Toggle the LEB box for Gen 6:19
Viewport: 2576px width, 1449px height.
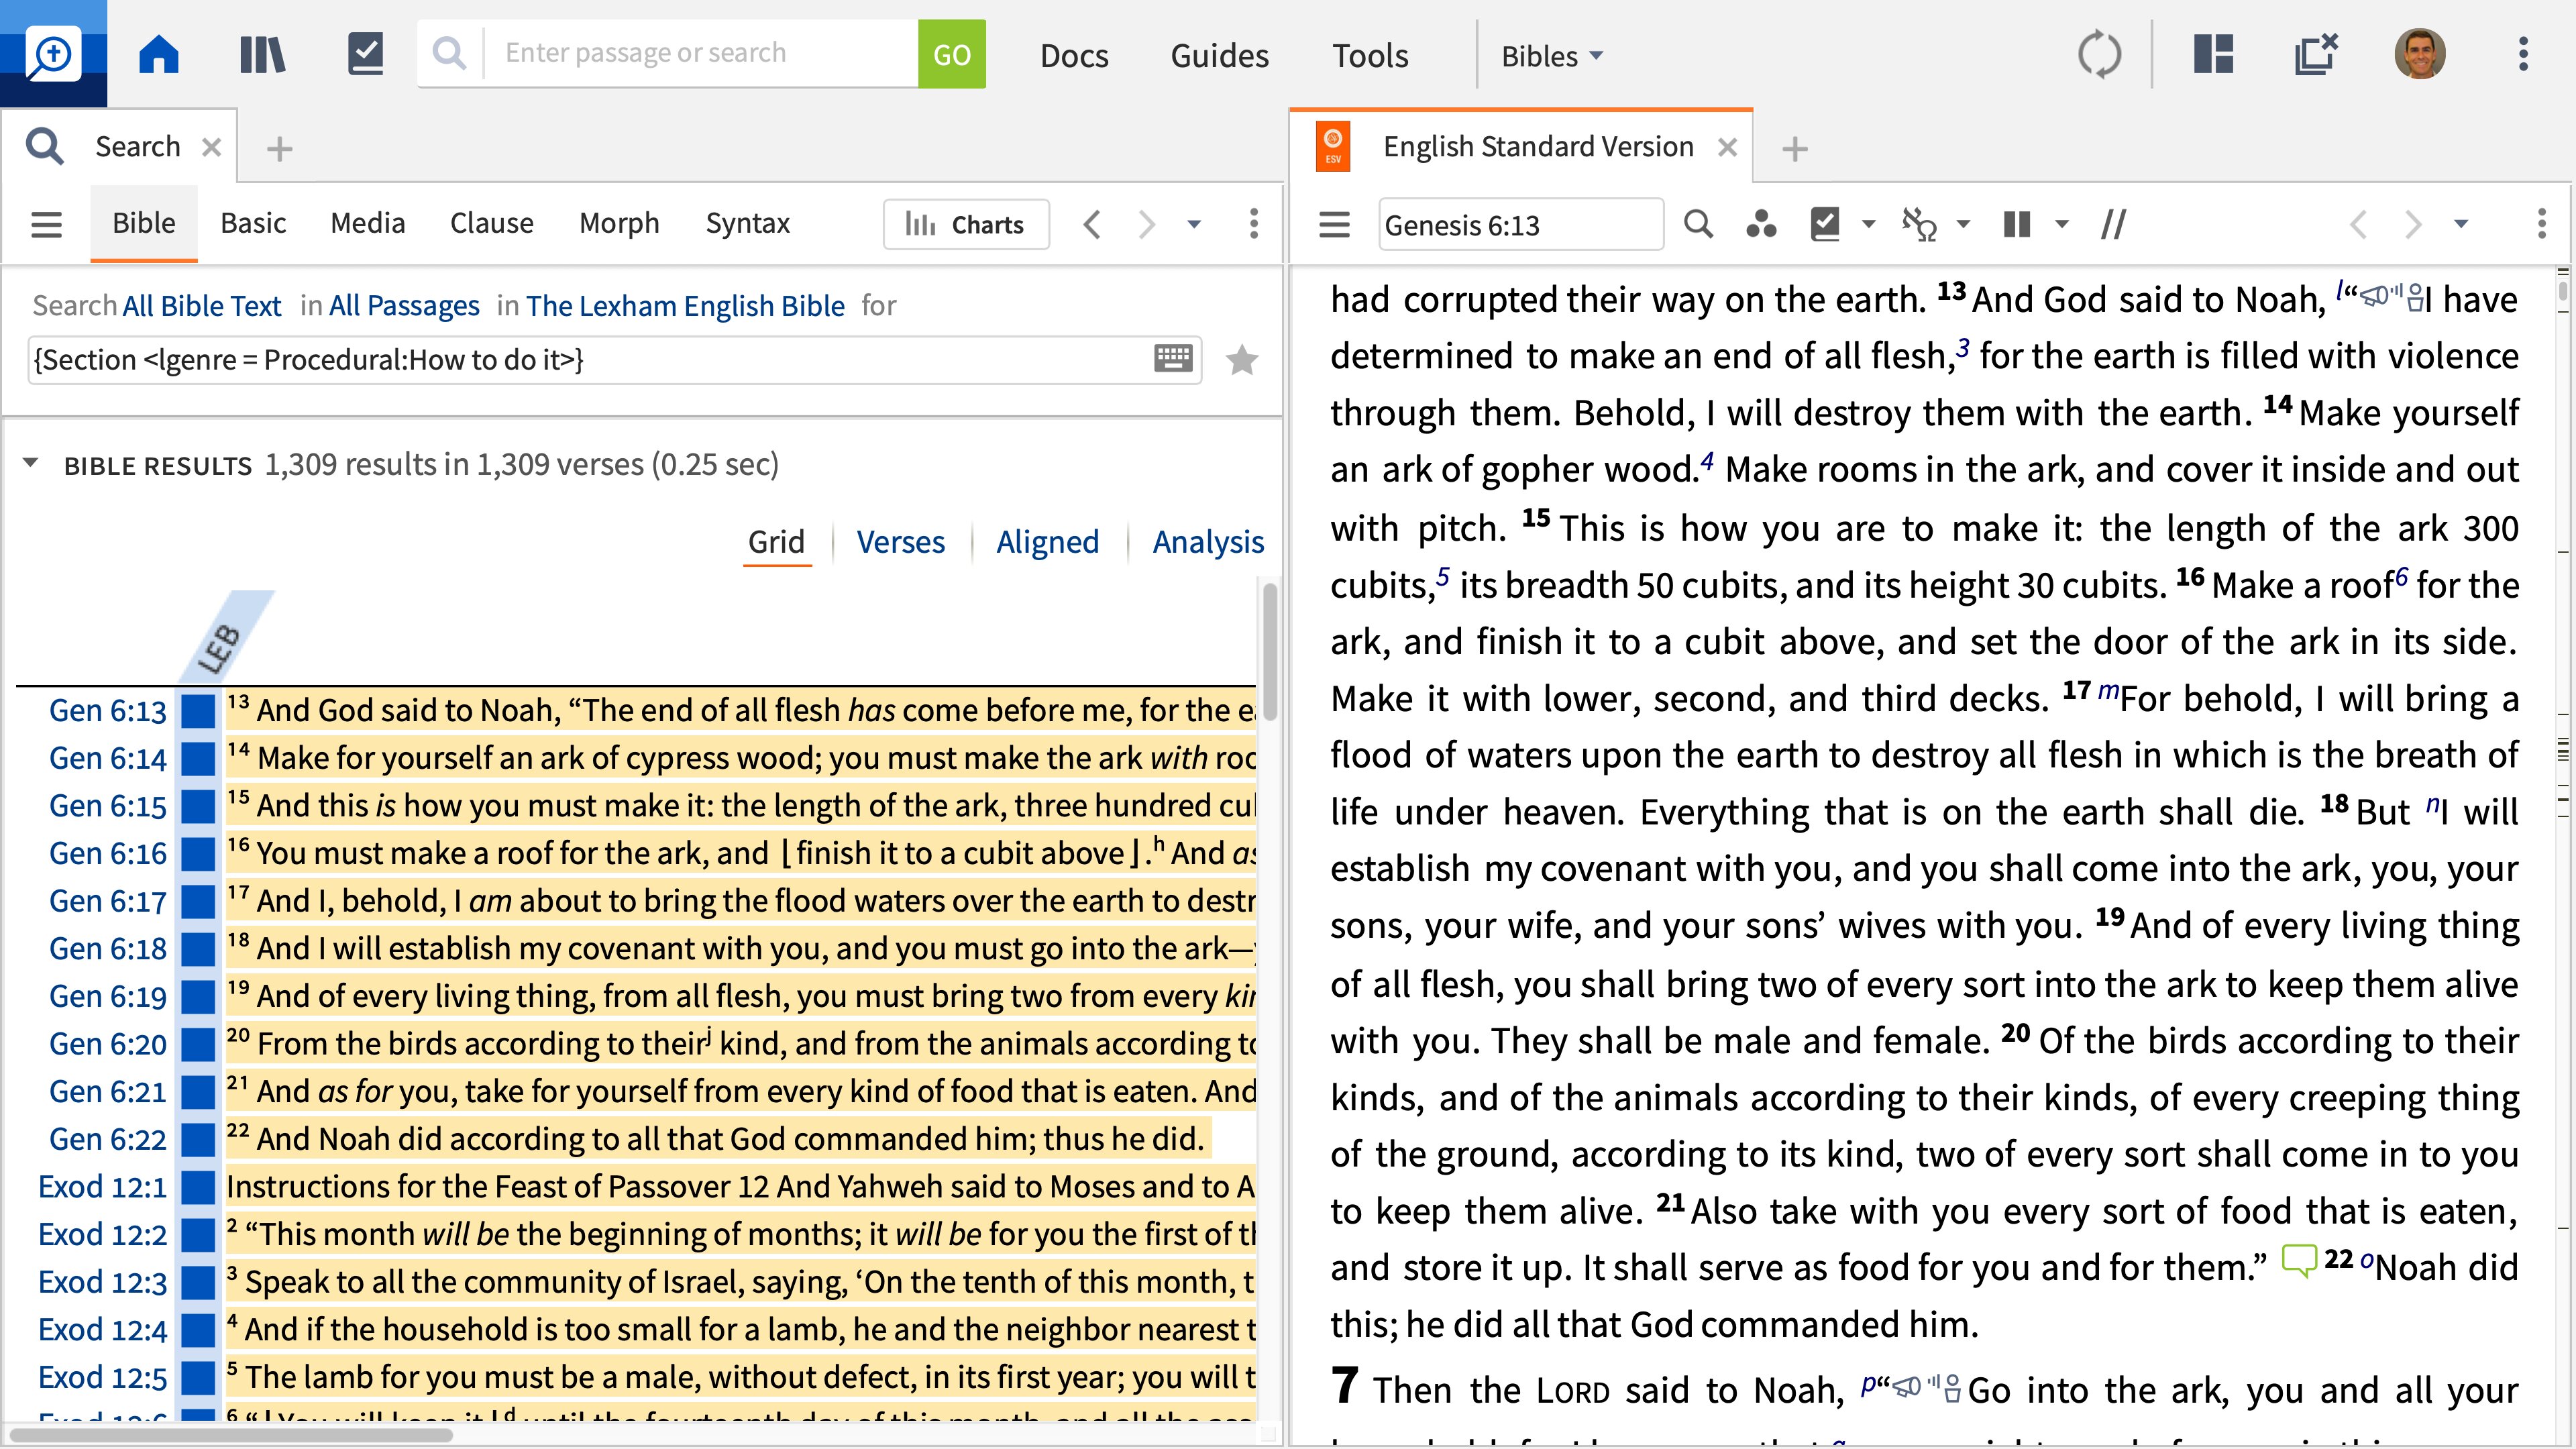[x=198, y=997]
